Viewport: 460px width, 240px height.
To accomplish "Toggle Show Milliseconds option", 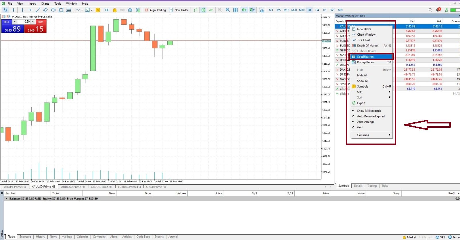I will click(369, 111).
